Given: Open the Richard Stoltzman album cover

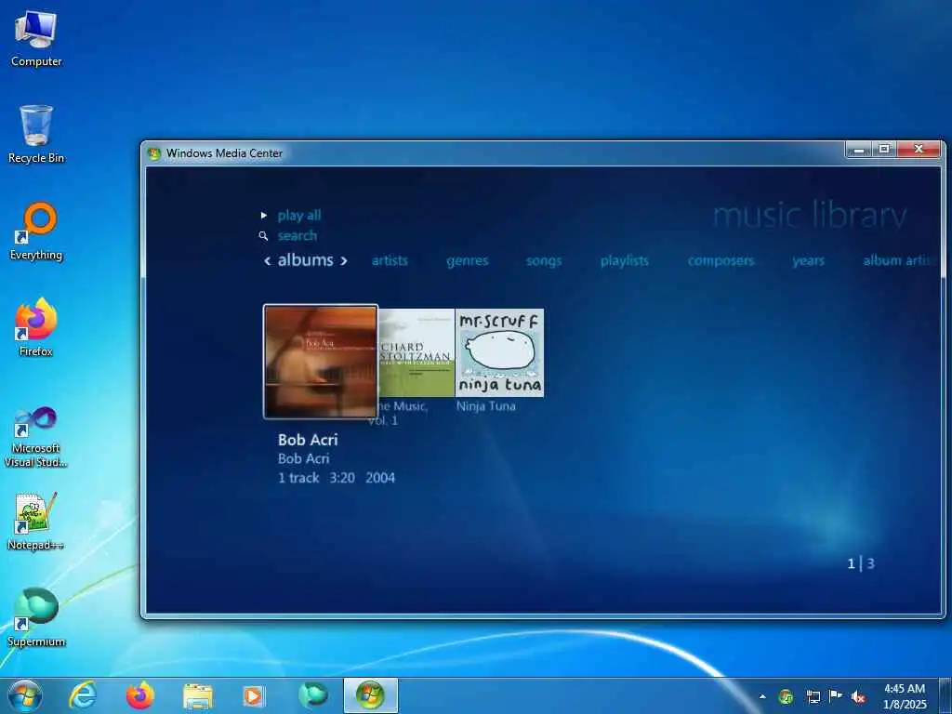Looking at the screenshot, I should click(416, 352).
